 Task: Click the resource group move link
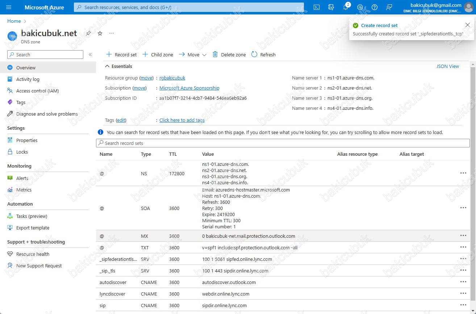(x=147, y=78)
